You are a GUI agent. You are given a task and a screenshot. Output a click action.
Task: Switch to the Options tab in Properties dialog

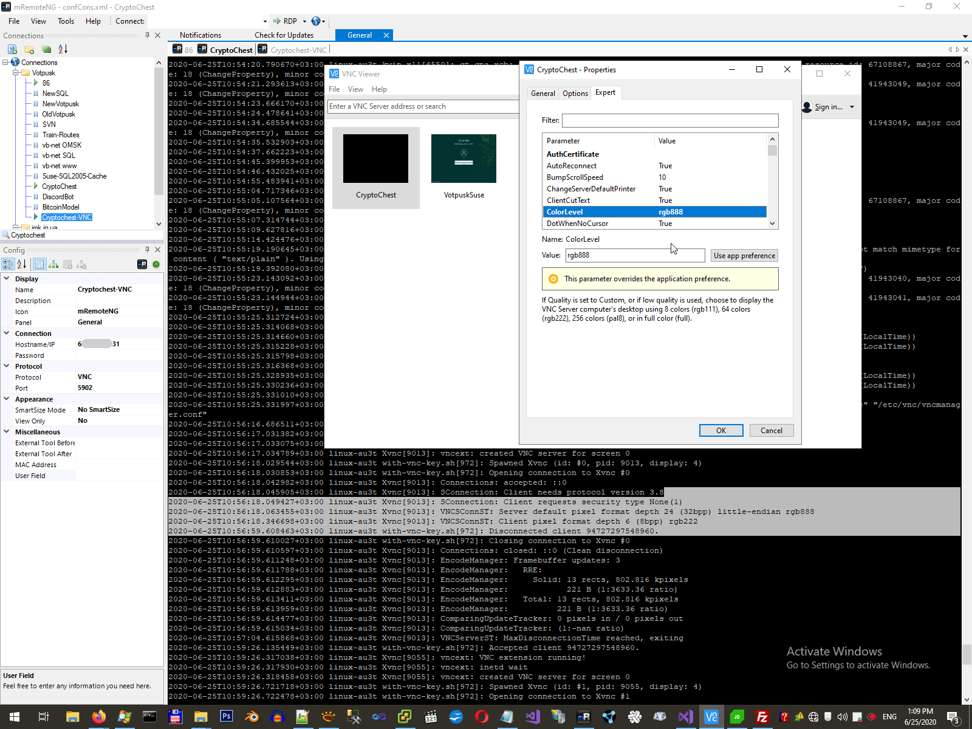[x=575, y=94]
